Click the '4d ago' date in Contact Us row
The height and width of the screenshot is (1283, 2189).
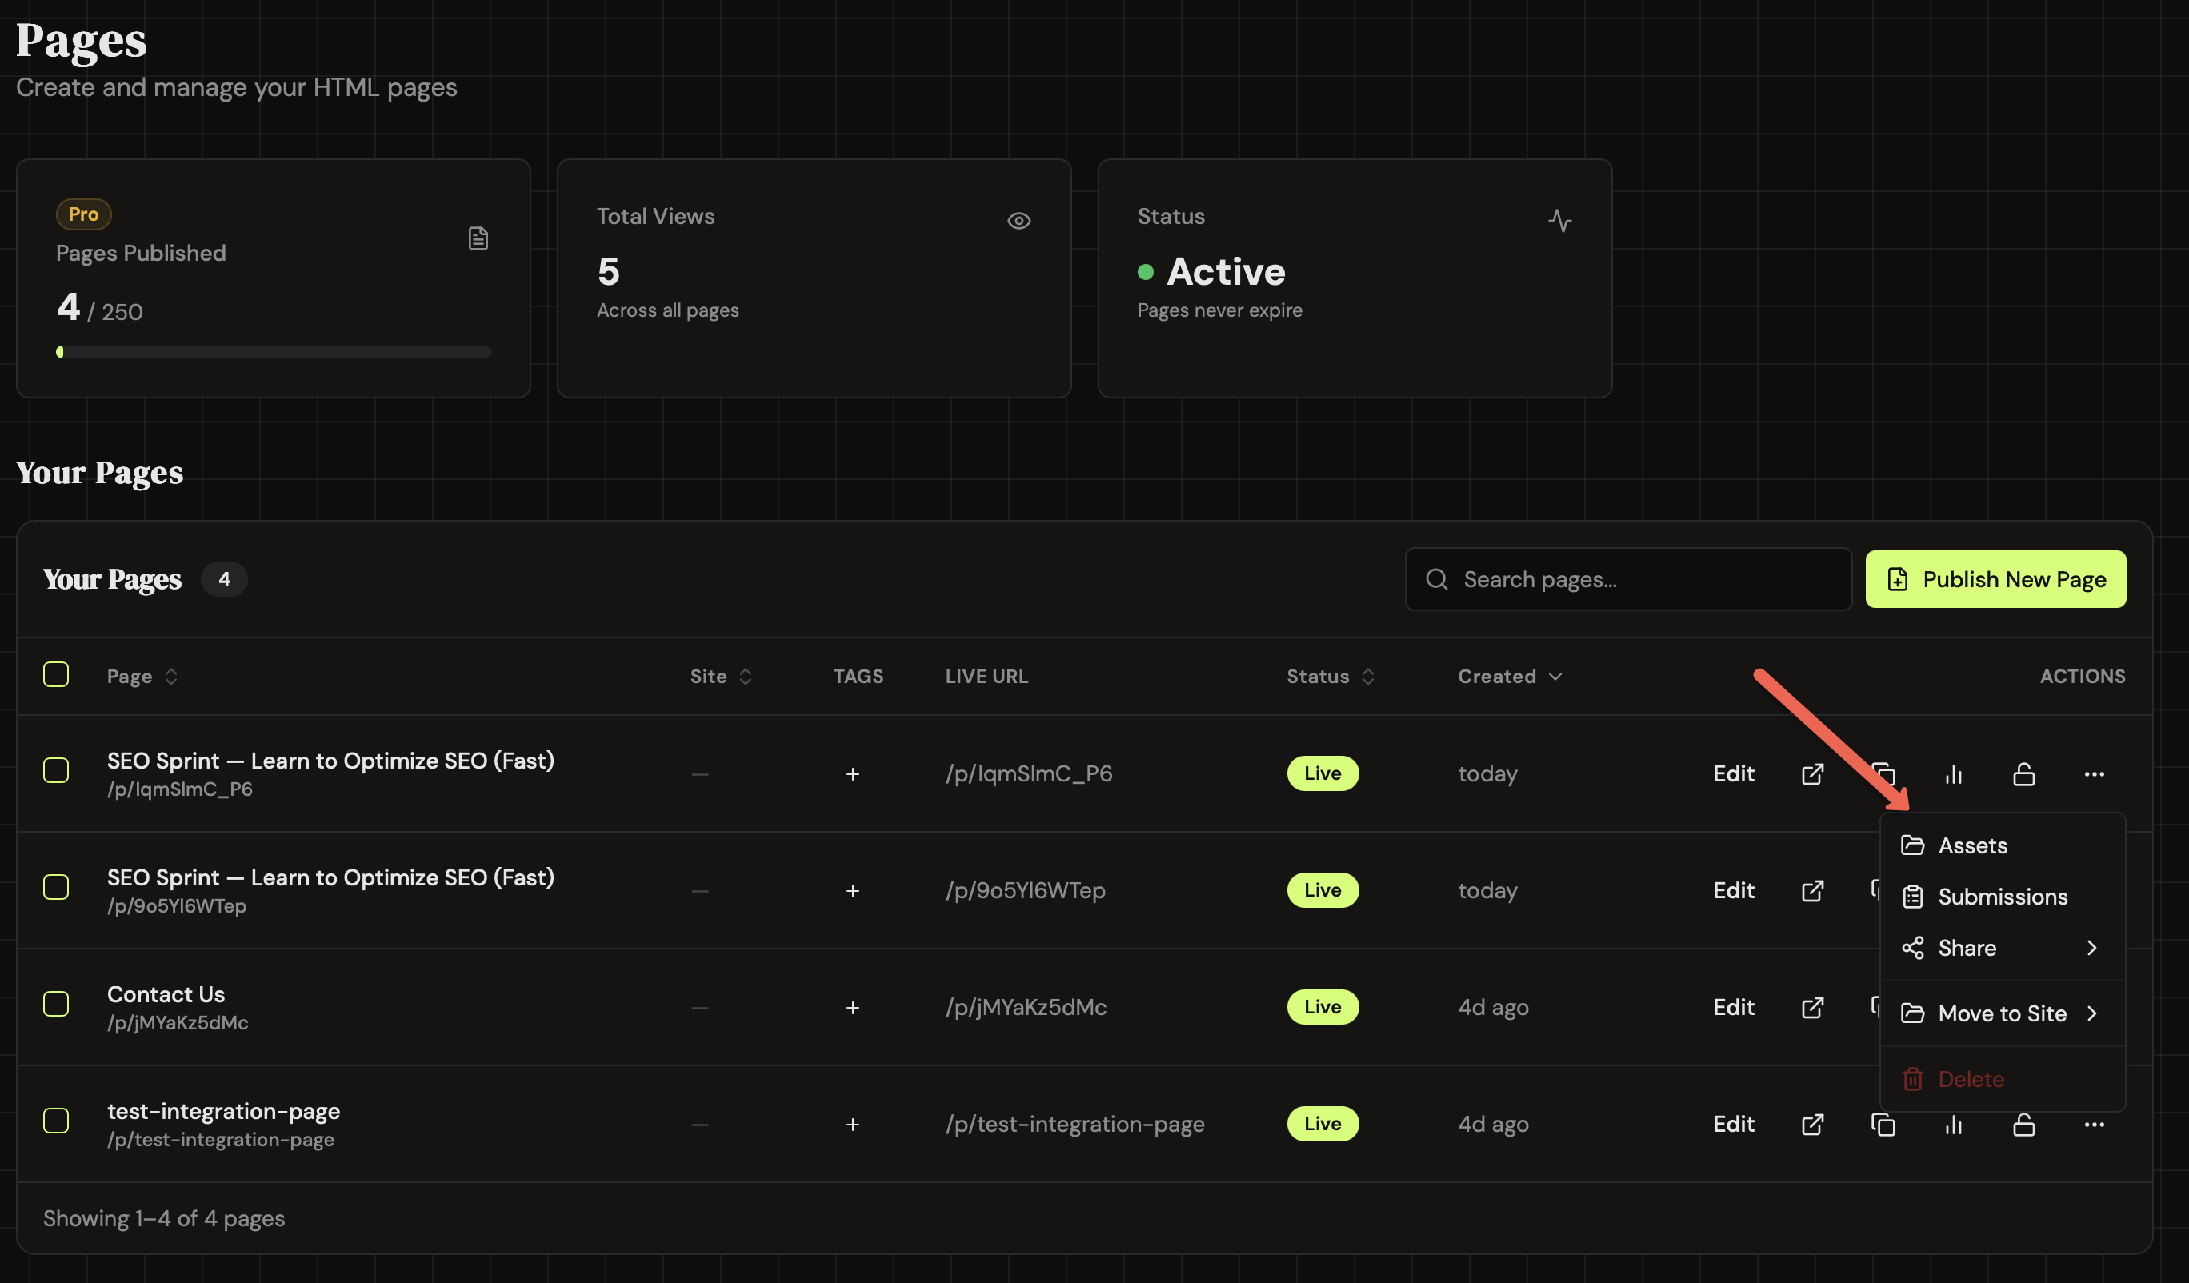click(x=1492, y=1007)
